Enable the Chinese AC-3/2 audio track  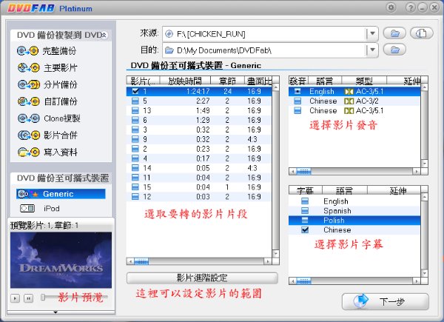[x=297, y=101]
